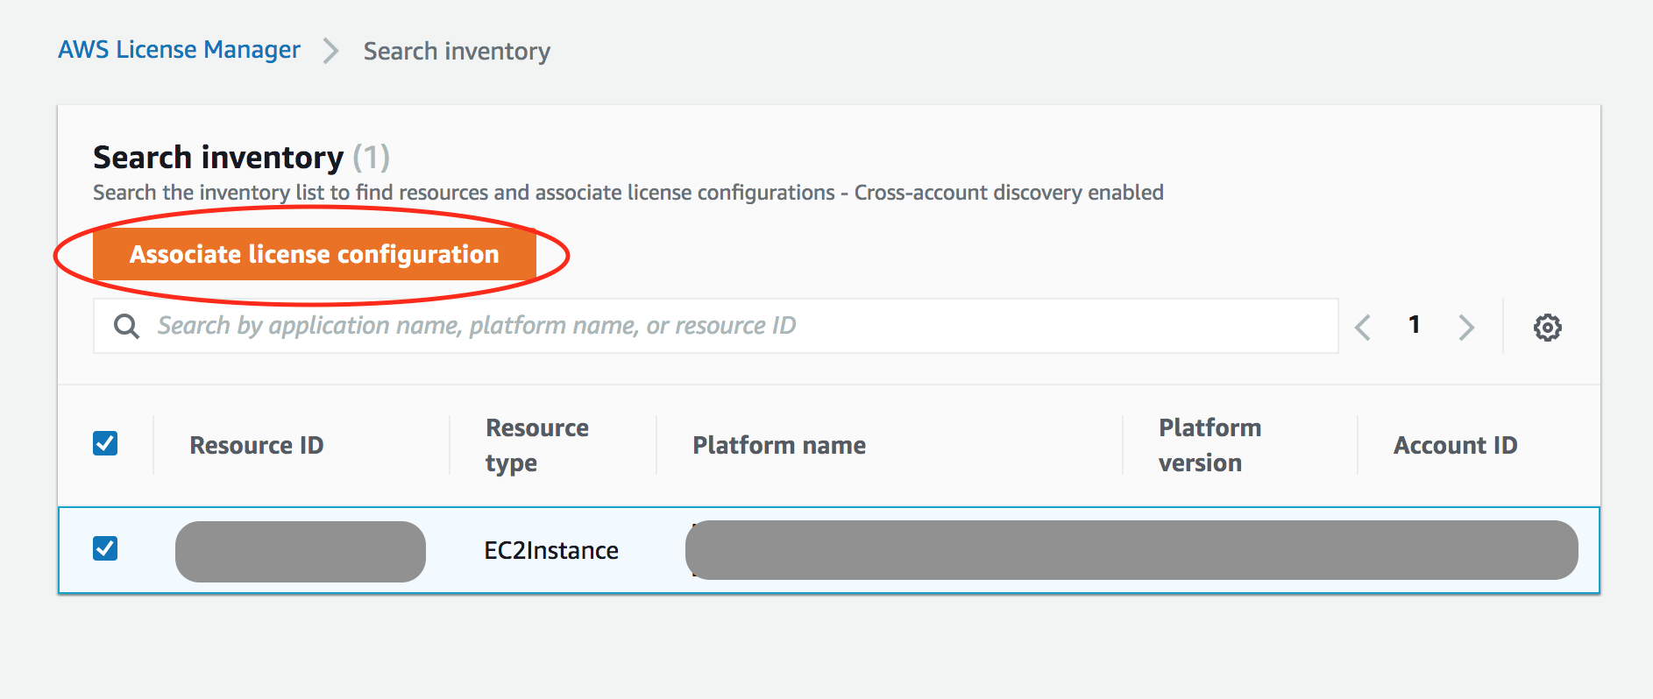Sort by the Platform name column header
This screenshot has height=699, width=1653.
point(779,445)
